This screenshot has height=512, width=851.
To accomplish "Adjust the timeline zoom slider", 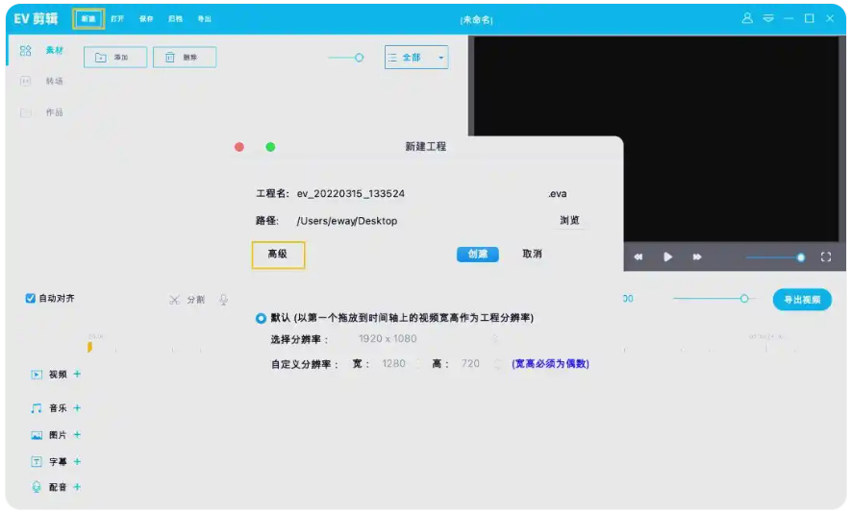I will pos(744,299).
